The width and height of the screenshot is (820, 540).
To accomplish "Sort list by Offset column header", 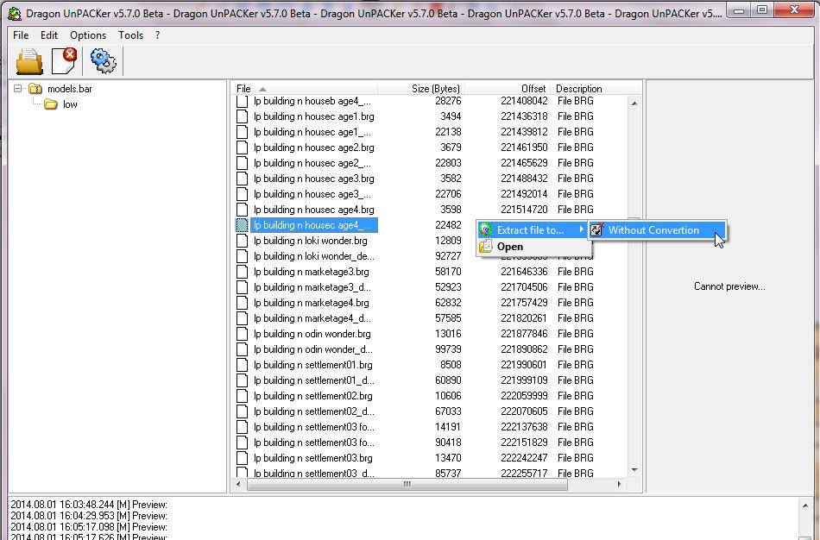I will click(x=507, y=88).
